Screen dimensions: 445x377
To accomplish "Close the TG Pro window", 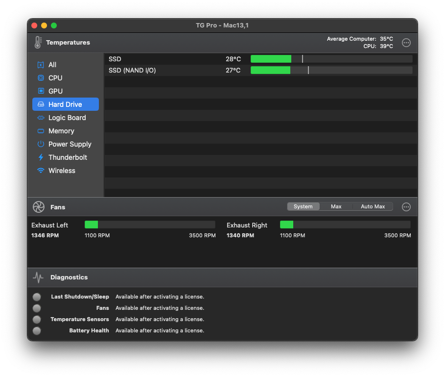I will (x=34, y=25).
